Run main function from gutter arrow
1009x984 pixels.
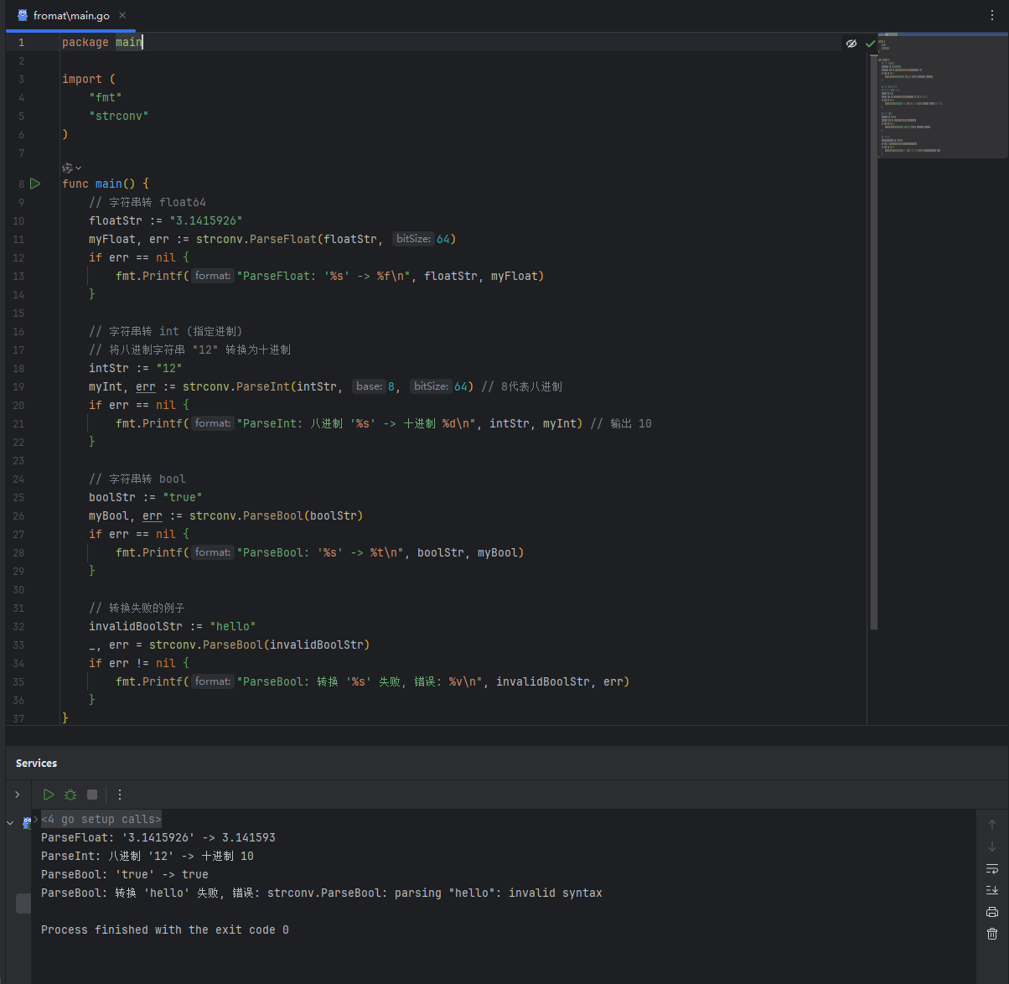[35, 184]
